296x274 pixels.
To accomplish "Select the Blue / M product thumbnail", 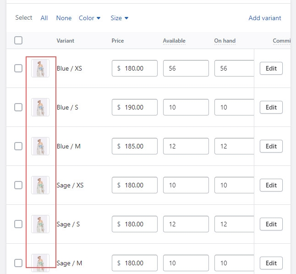I will [x=40, y=146].
